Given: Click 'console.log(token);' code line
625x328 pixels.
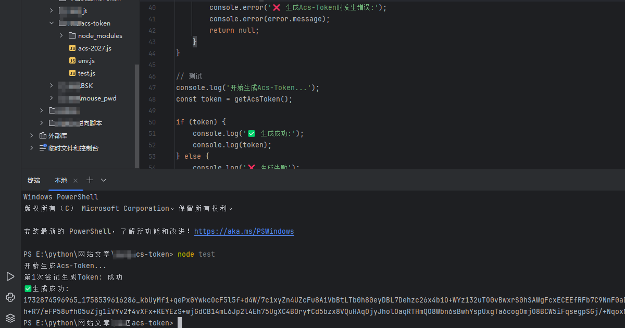Looking at the screenshot, I should [x=232, y=145].
